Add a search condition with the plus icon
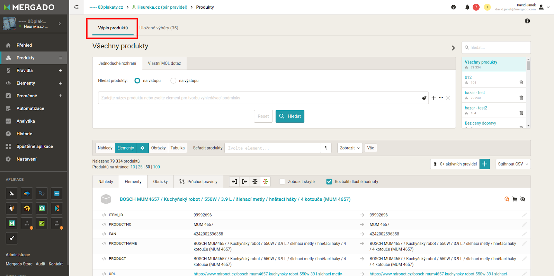Viewport: 554px width, 276px height. click(x=434, y=98)
